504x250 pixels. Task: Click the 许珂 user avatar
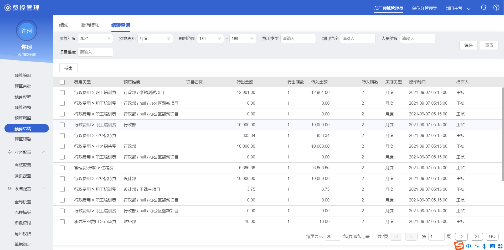click(27, 30)
